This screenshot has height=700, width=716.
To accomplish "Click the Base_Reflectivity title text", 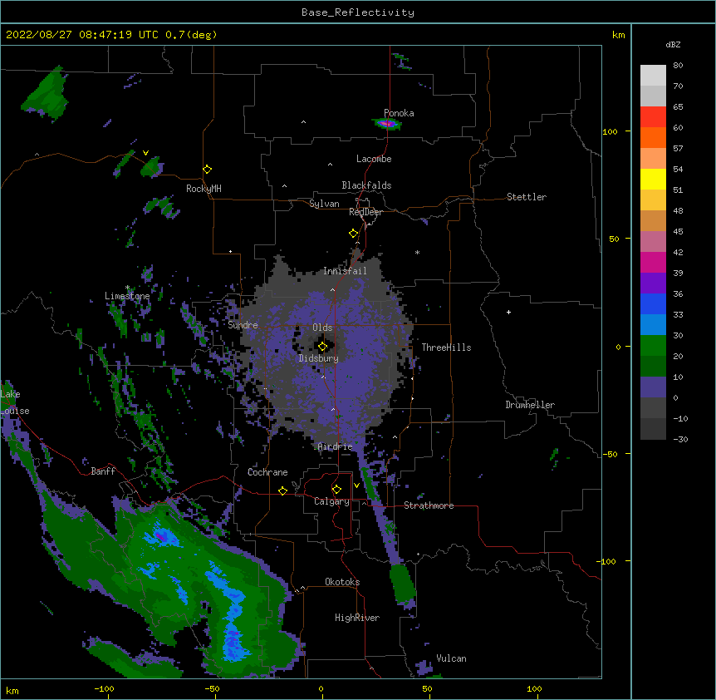I will point(357,12).
